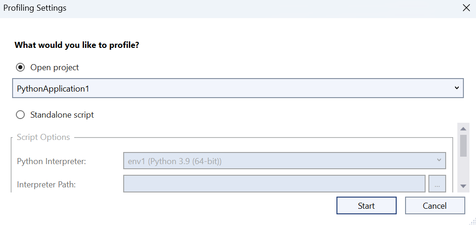Click the Python Interpreter dropdown chevron
476x225 pixels.
point(439,160)
